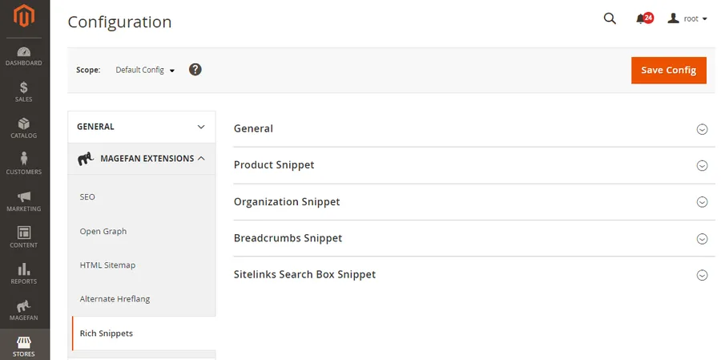Open the Default Config scope dropdown

(145, 70)
